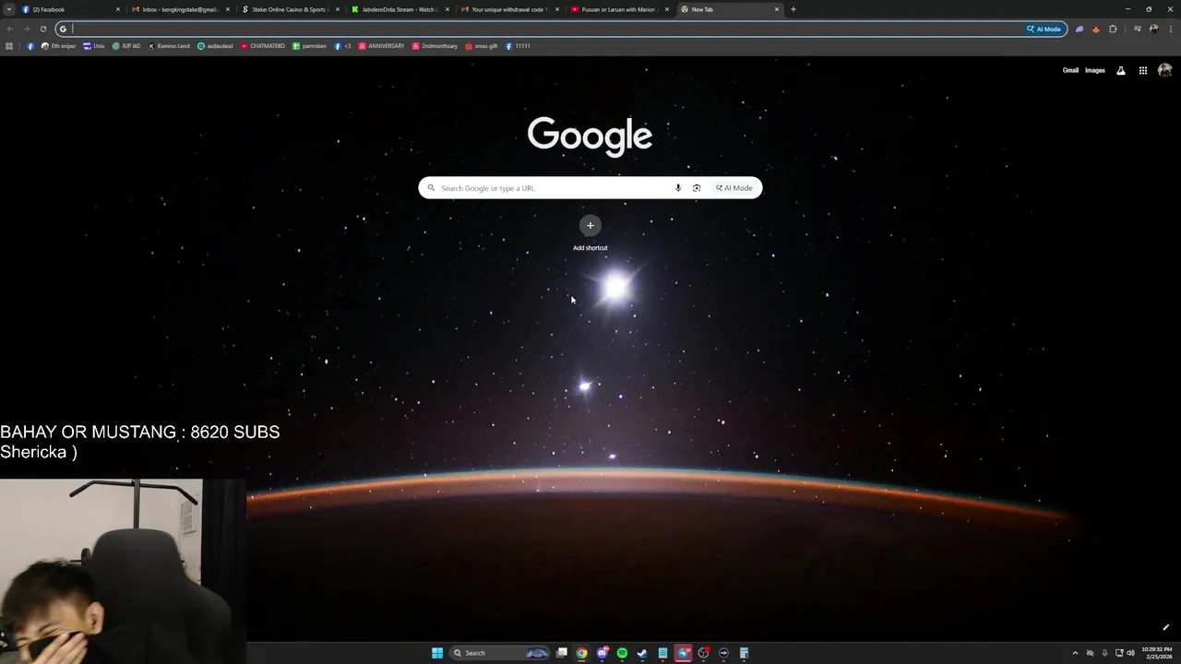Click AI Mode in the address bar
Screen dimensions: 1181x664
click(x=1044, y=29)
